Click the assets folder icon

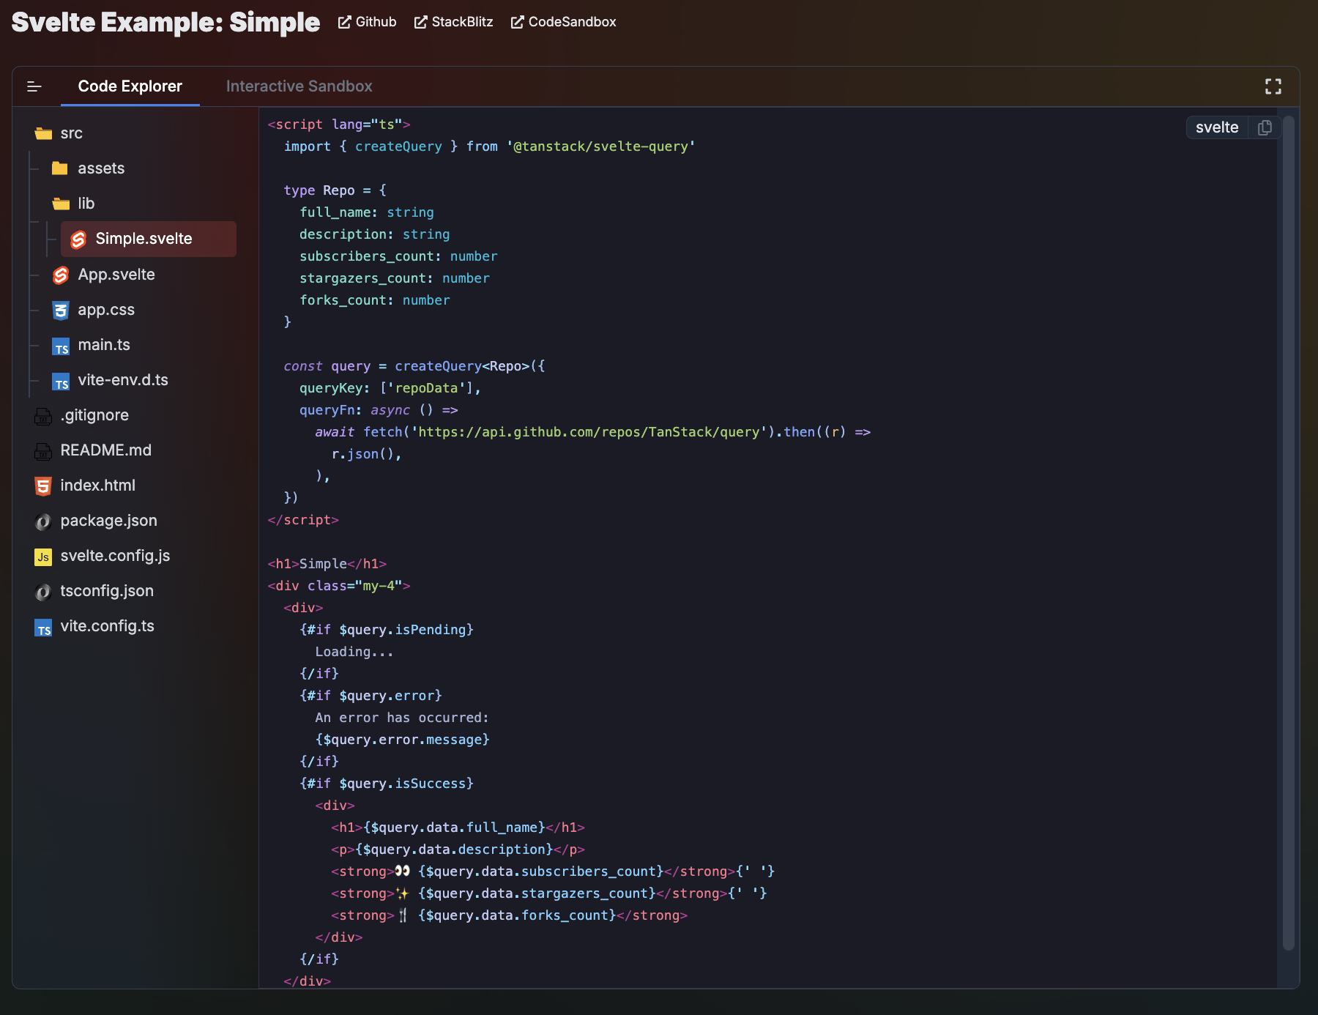[60, 168]
